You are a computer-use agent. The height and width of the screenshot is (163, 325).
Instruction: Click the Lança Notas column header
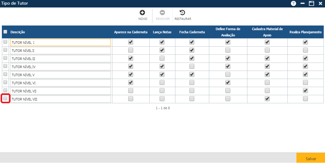(161, 32)
